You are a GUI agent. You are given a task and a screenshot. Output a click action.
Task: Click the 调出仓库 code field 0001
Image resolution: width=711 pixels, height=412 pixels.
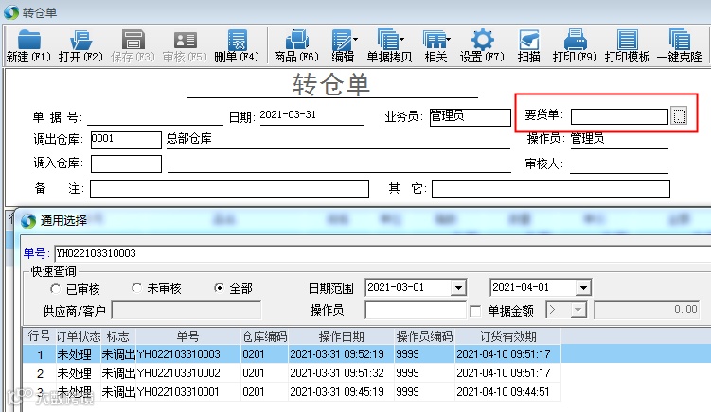click(x=126, y=140)
